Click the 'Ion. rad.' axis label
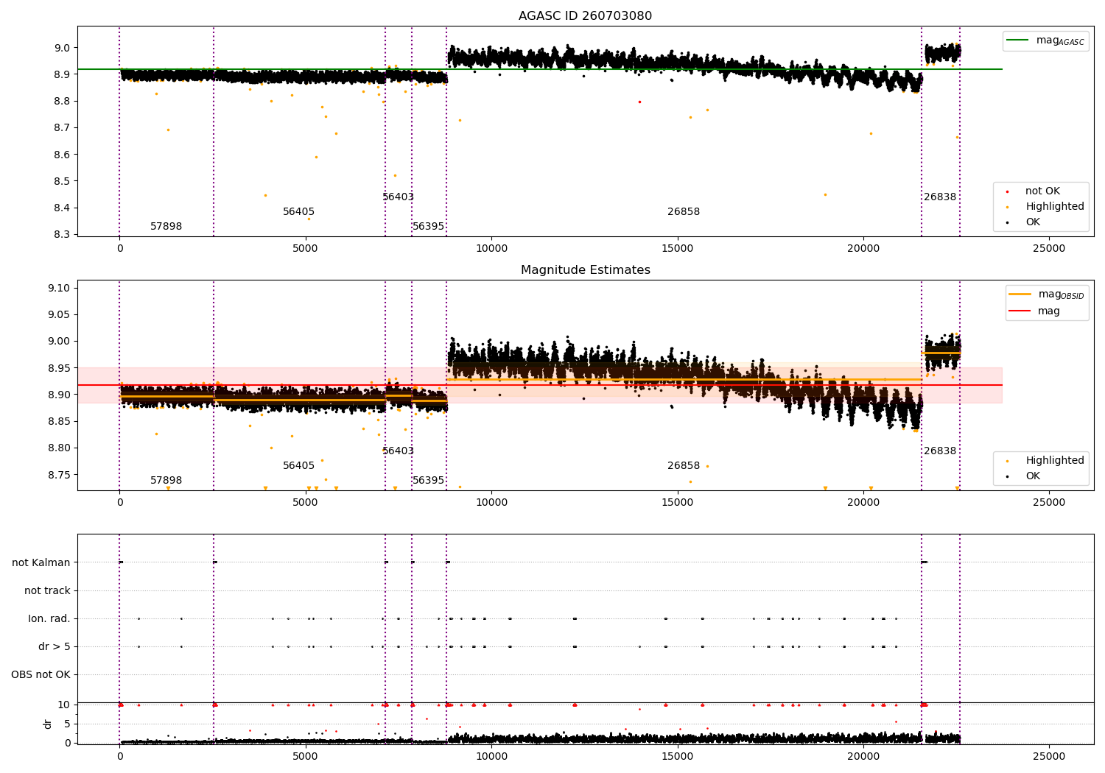This screenshot has width=1105, height=773. tap(49, 619)
